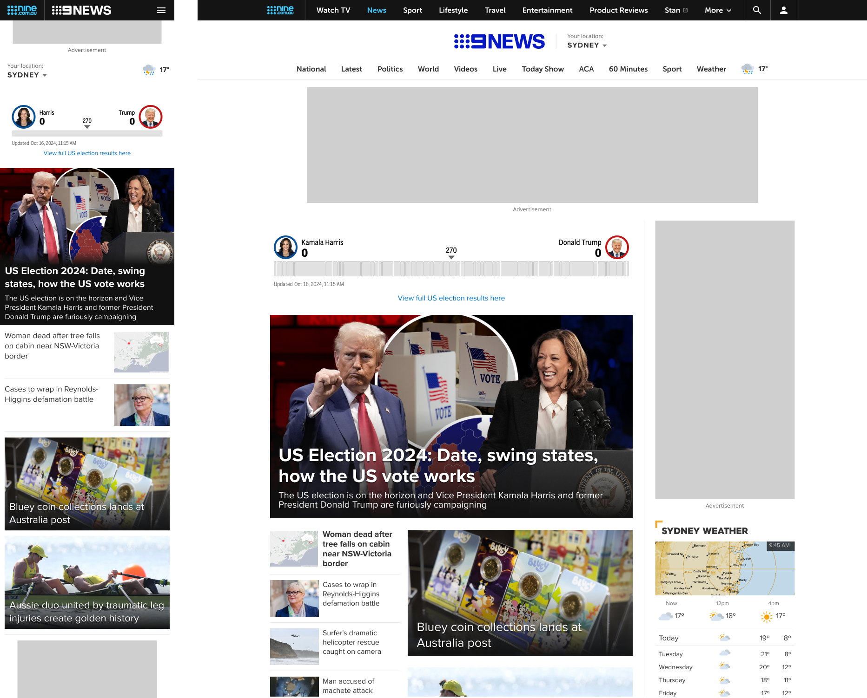The width and height of the screenshot is (867, 698).
Task: Click the Wednesday forecast row
Action: [725, 667]
